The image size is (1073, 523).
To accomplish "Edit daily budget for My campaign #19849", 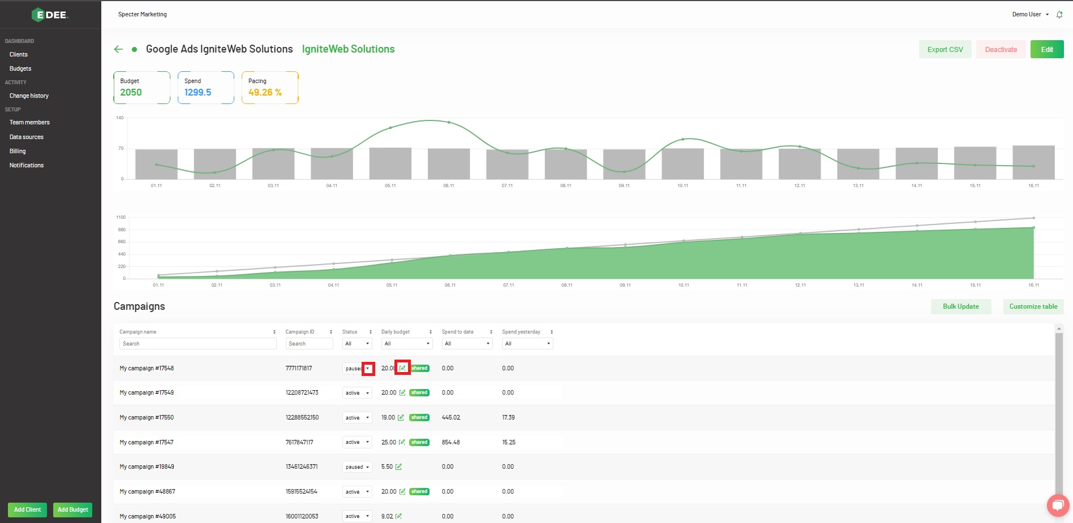I will (x=398, y=467).
